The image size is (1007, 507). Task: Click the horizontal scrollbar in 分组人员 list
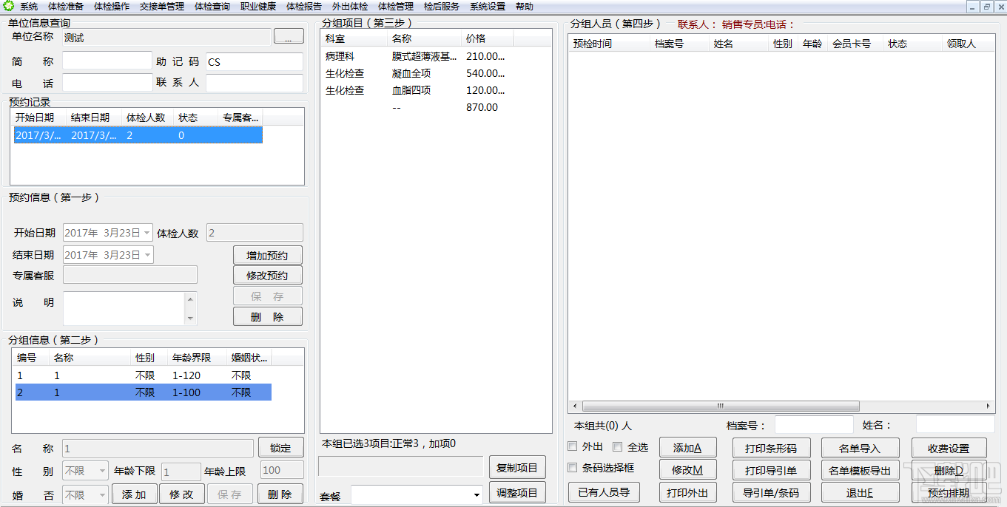click(x=721, y=406)
